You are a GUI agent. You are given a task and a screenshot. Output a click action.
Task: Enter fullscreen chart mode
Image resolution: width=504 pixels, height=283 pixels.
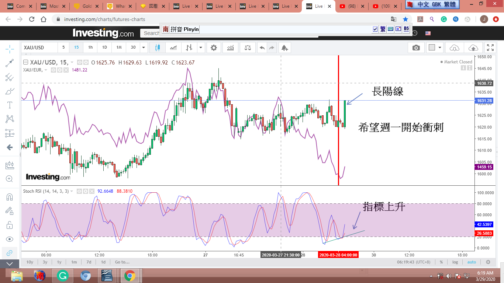tap(490, 48)
